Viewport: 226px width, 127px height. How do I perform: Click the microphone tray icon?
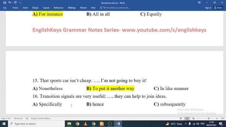[x=190, y=124]
